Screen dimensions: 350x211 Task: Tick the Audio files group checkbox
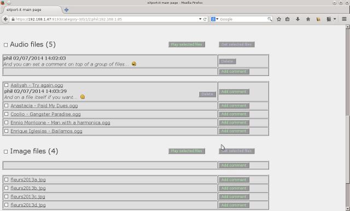6,45
